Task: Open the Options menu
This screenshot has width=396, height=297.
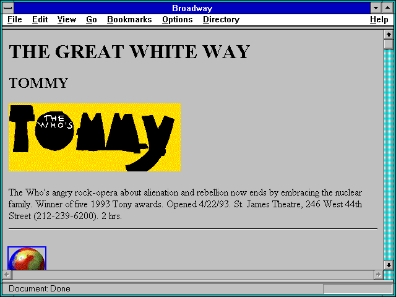Action: pyautogui.click(x=178, y=19)
